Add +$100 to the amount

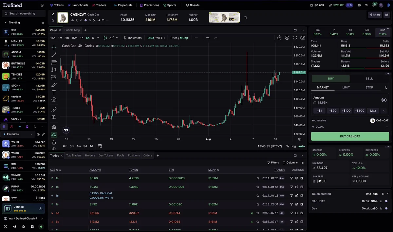346,111
